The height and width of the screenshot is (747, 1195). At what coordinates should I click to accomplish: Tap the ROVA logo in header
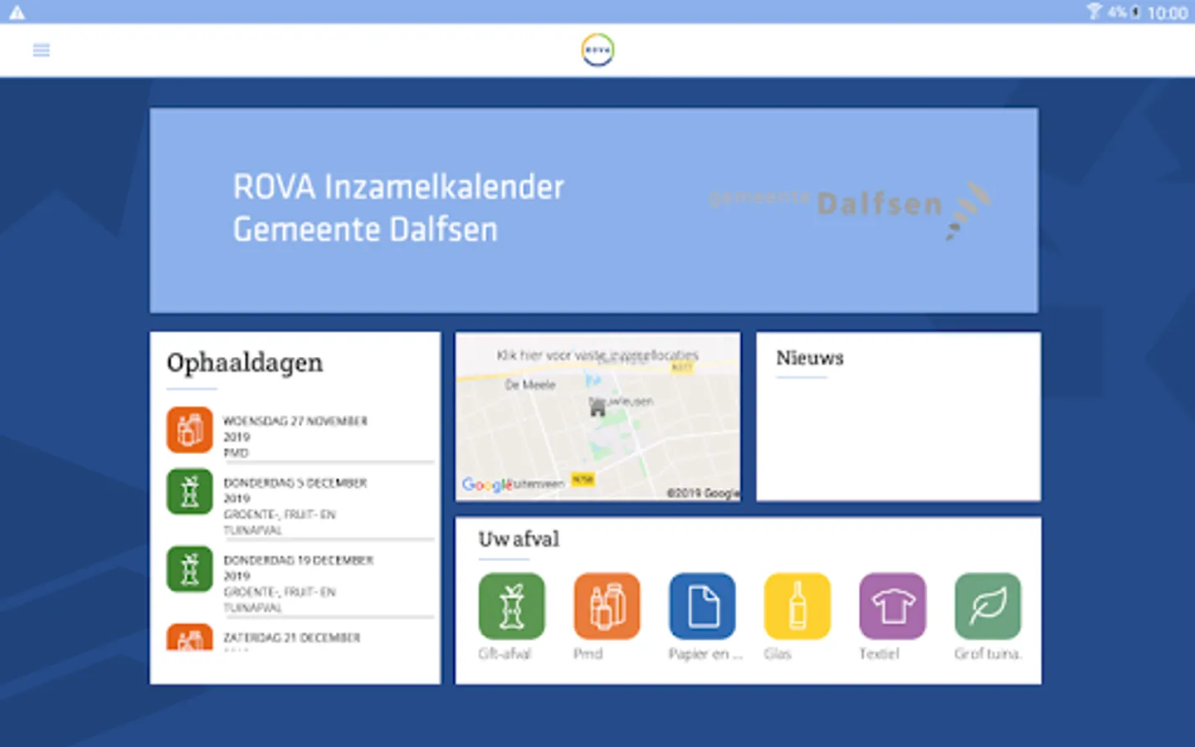pyautogui.click(x=597, y=50)
